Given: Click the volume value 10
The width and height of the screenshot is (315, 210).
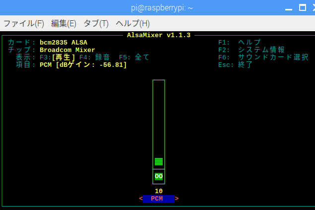Looking at the screenshot, I should coord(159,191).
